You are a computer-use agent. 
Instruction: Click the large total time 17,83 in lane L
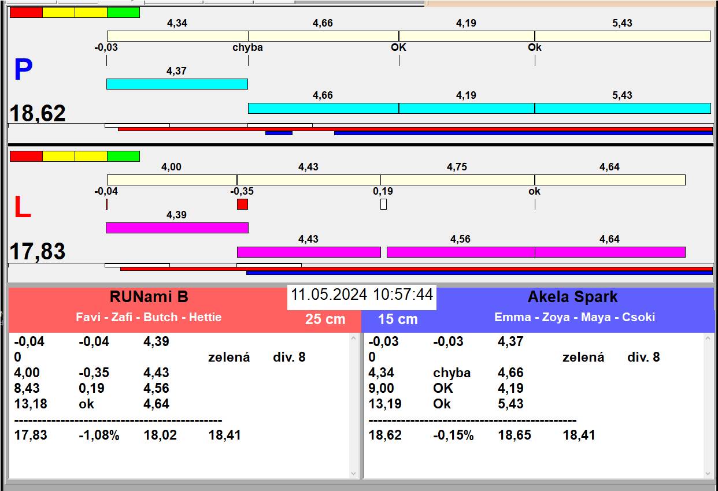click(x=38, y=252)
